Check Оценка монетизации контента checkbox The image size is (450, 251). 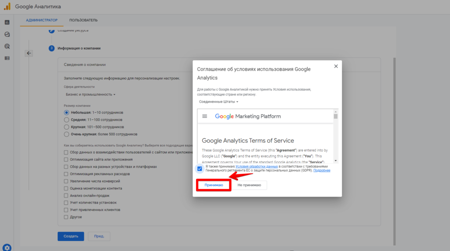coord(66,188)
